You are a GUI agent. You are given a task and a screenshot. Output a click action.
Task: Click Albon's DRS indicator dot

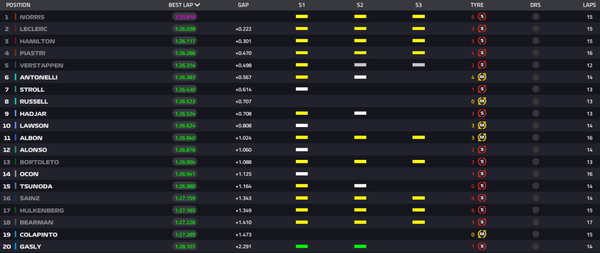[536, 138]
